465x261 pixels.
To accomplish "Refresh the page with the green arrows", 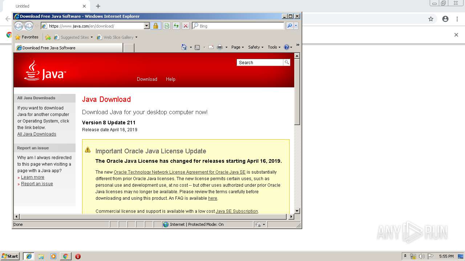I will [176, 26].
